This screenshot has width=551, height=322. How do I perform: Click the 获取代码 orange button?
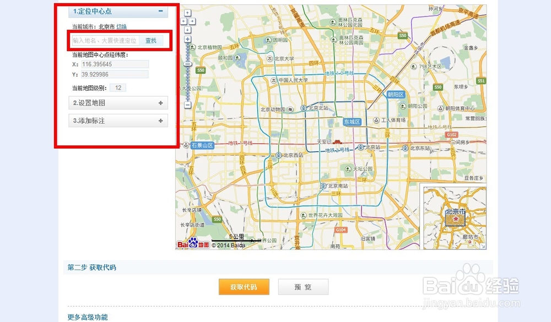(244, 287)
